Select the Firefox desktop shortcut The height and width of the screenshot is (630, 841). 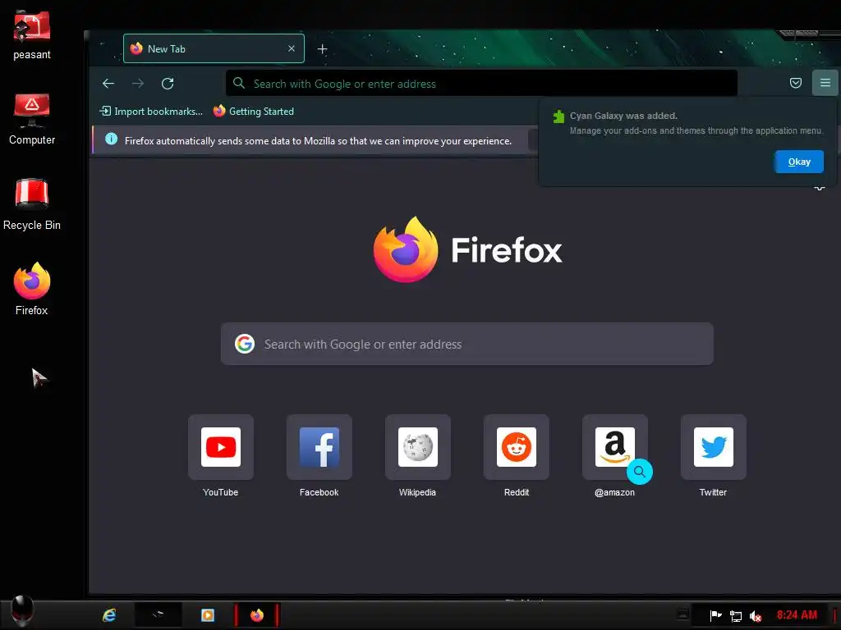(32, 290)
